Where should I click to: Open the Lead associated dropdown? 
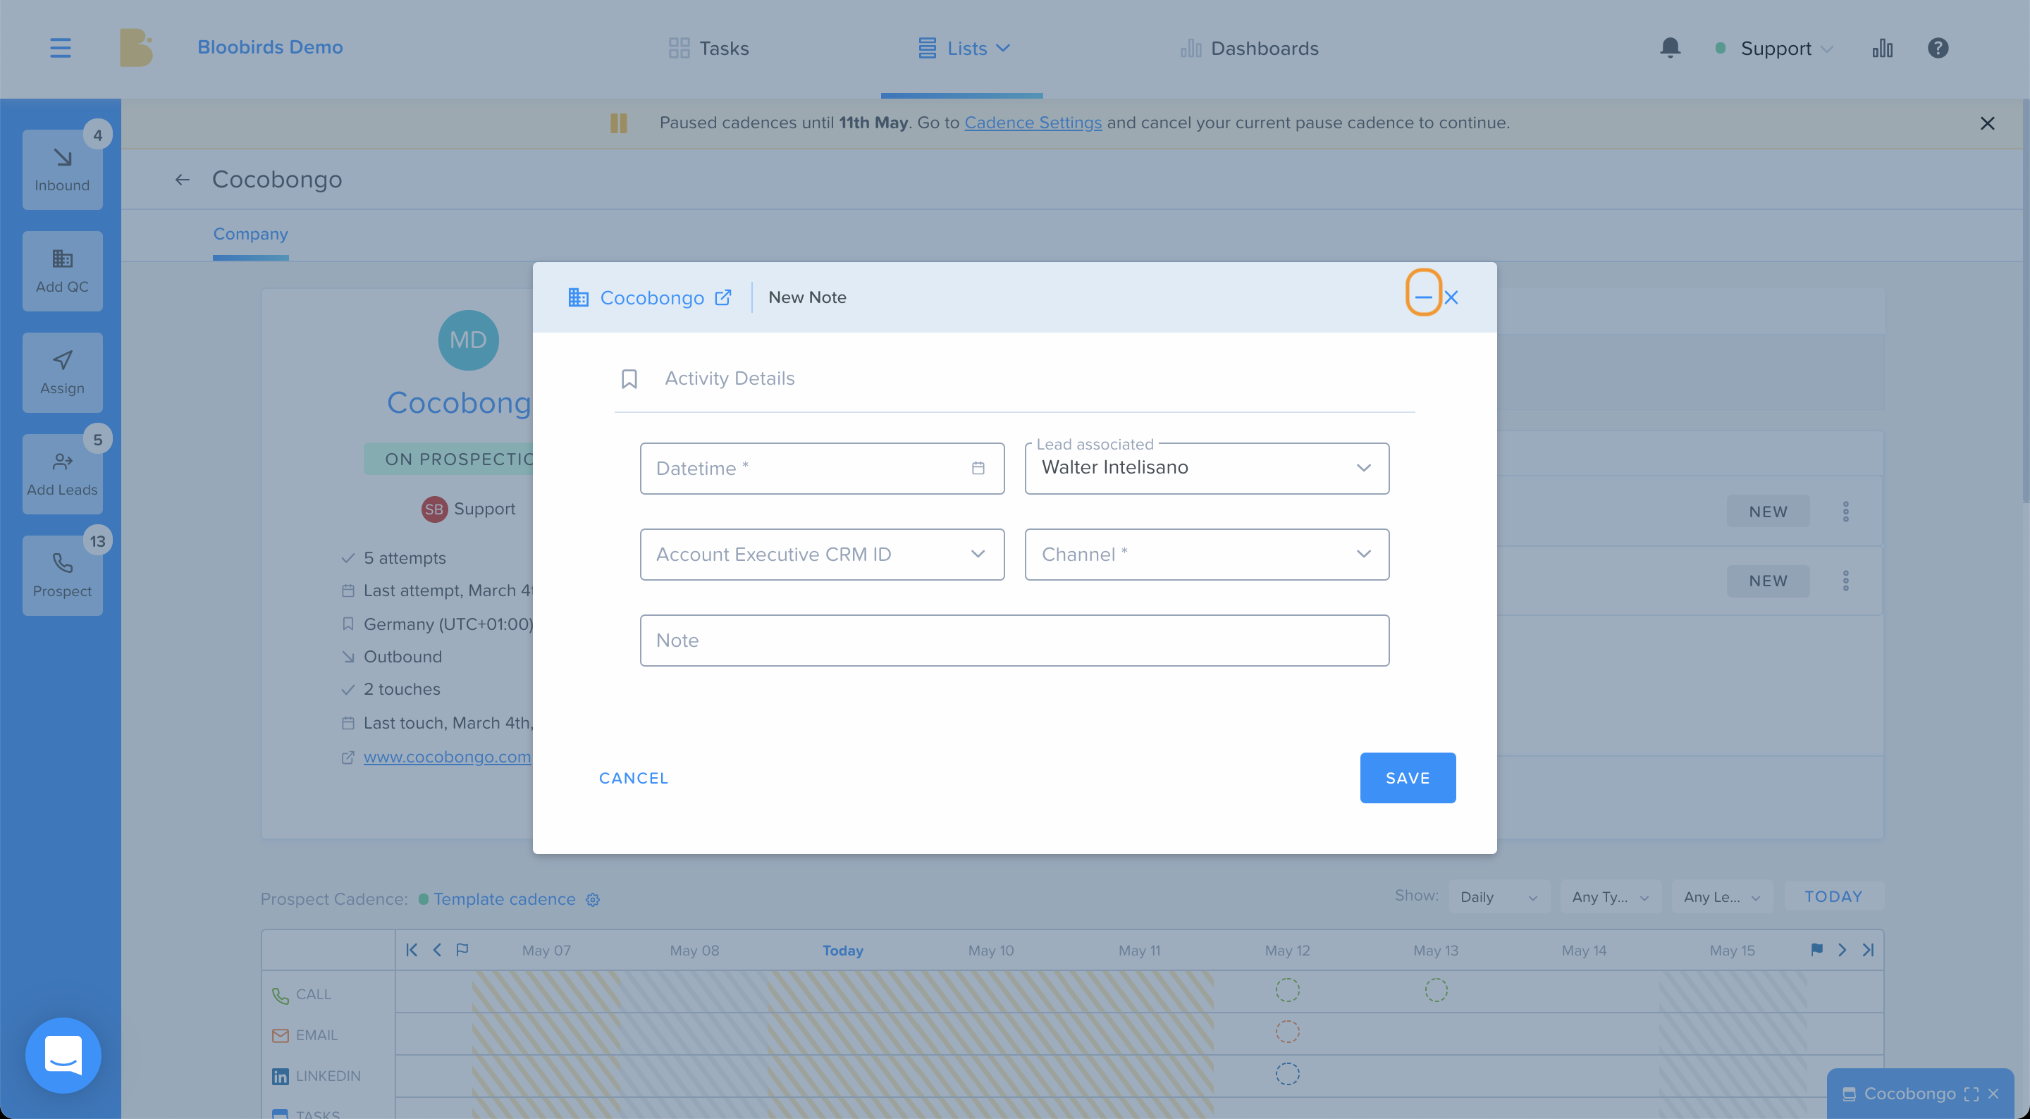point(1207,468)
